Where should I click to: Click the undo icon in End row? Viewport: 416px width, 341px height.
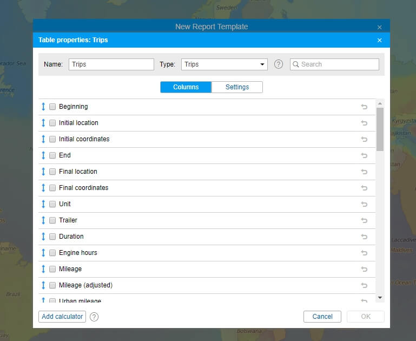(x=364, y=155)
